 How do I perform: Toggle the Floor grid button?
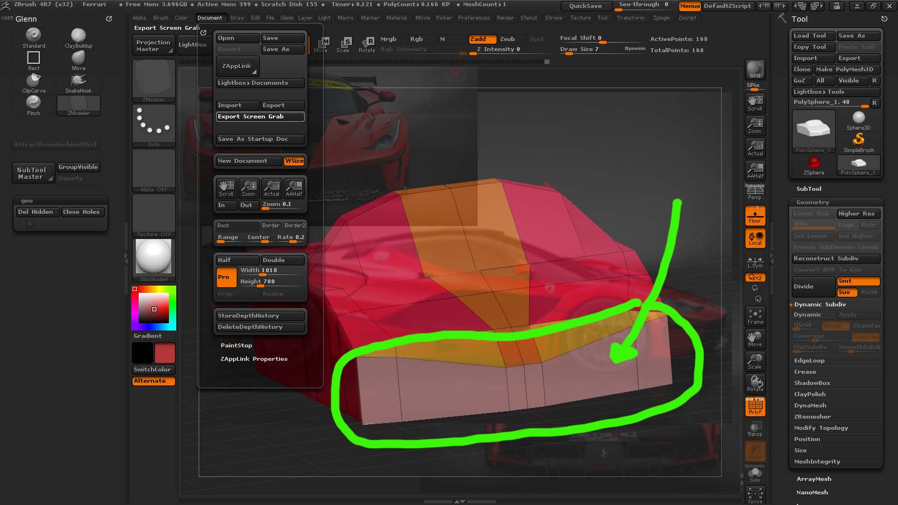[755, 215]
